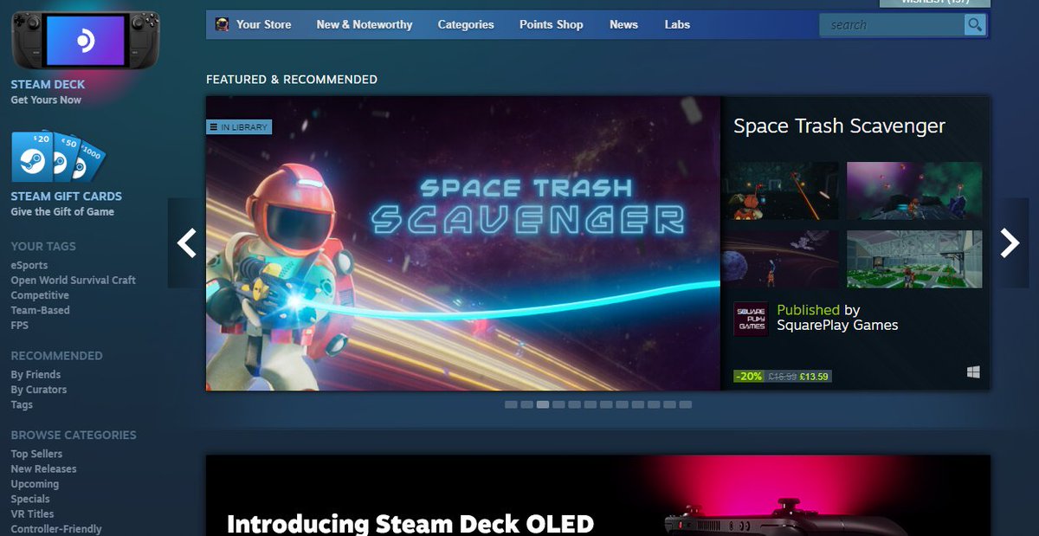Viewport: 1039px width, 536px height.
Task: Click the SquarePlay Games logo
Action: pos(751,319)
